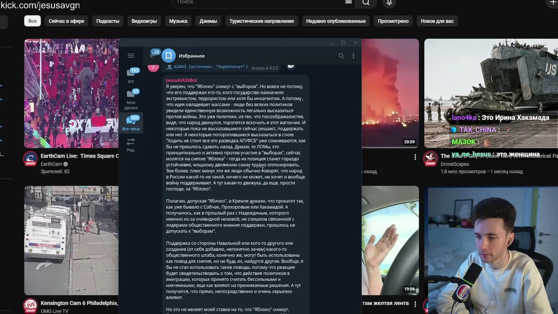
Task: Click the message paragraph starting with Поддержка со стороны
Action: (235, 270)
